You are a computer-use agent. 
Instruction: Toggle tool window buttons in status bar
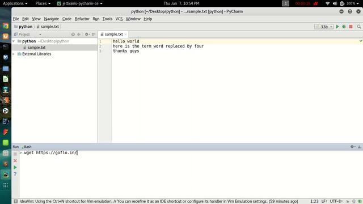[x=15, y=202]
